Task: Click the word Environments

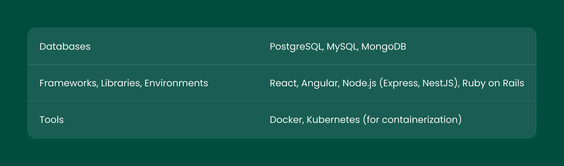Action: pos(176,83)
